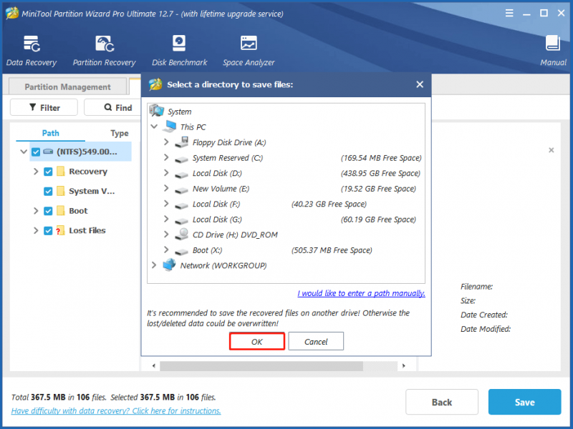This screenshot has height=429, width=573.
Task: Select the Floppy Disk Drive (A:) item
Action: [229, 142]
